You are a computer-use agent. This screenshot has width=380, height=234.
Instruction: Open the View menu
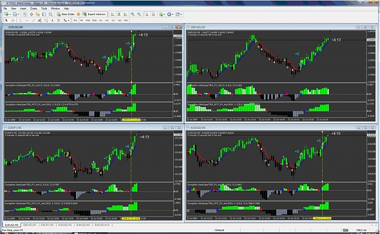(x=13, y=9)
